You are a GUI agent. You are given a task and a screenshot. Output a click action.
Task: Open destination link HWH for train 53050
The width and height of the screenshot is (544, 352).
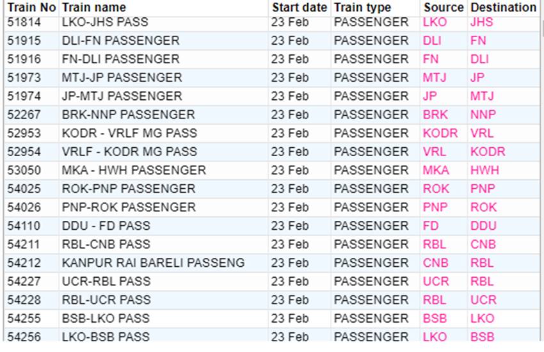tap(484, 170)
